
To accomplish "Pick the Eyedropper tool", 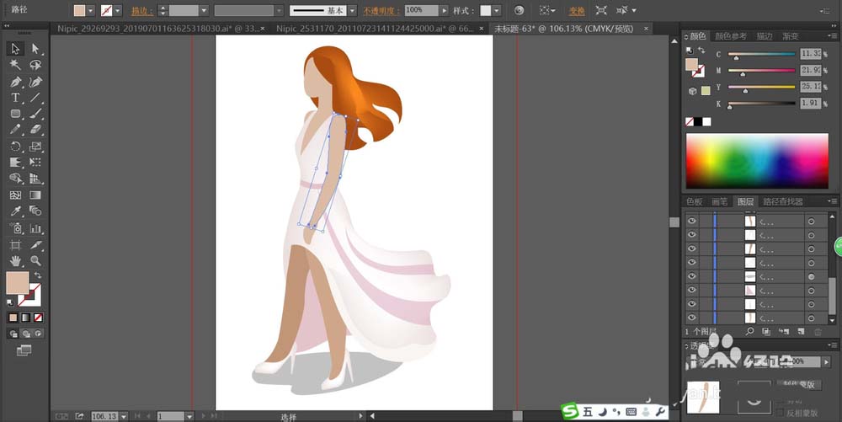I will click(x=15, y=211).
